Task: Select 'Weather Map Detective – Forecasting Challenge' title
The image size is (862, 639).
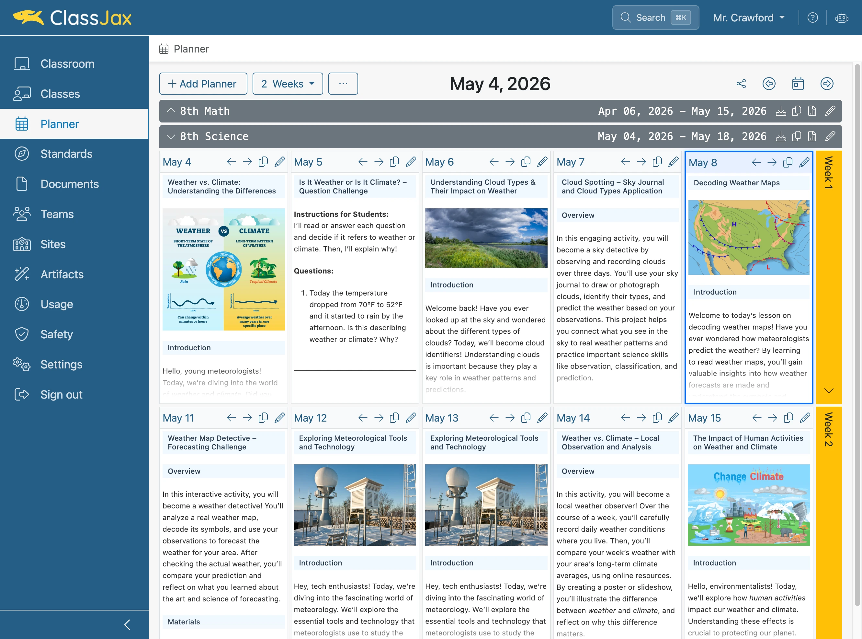Action: click(x=212, y=443)
